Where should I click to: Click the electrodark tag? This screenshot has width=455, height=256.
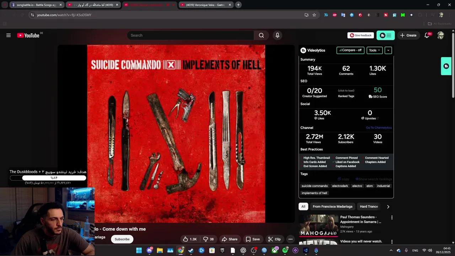tap(340, 186)
